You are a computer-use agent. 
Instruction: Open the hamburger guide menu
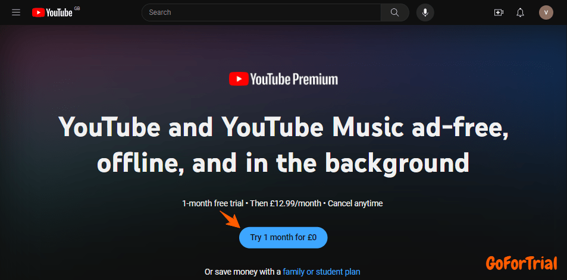(x=16, y=12)
